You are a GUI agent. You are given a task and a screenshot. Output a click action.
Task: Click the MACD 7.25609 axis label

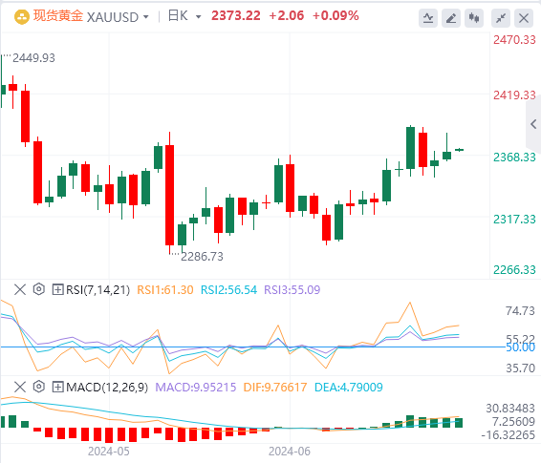(513, 422)
